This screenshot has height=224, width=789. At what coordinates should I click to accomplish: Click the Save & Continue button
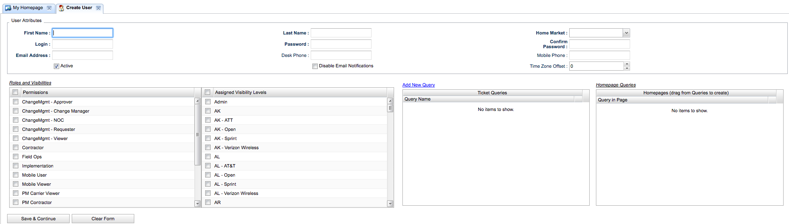pyautogui.click(x=38, y=219)
